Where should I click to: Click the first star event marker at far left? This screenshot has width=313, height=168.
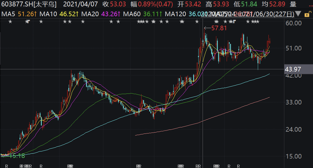(10, 22)
